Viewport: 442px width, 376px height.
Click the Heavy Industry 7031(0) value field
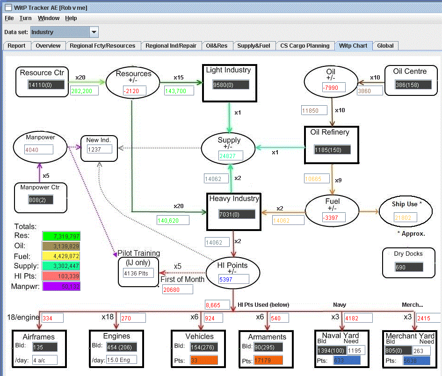(x=237, y=214)
